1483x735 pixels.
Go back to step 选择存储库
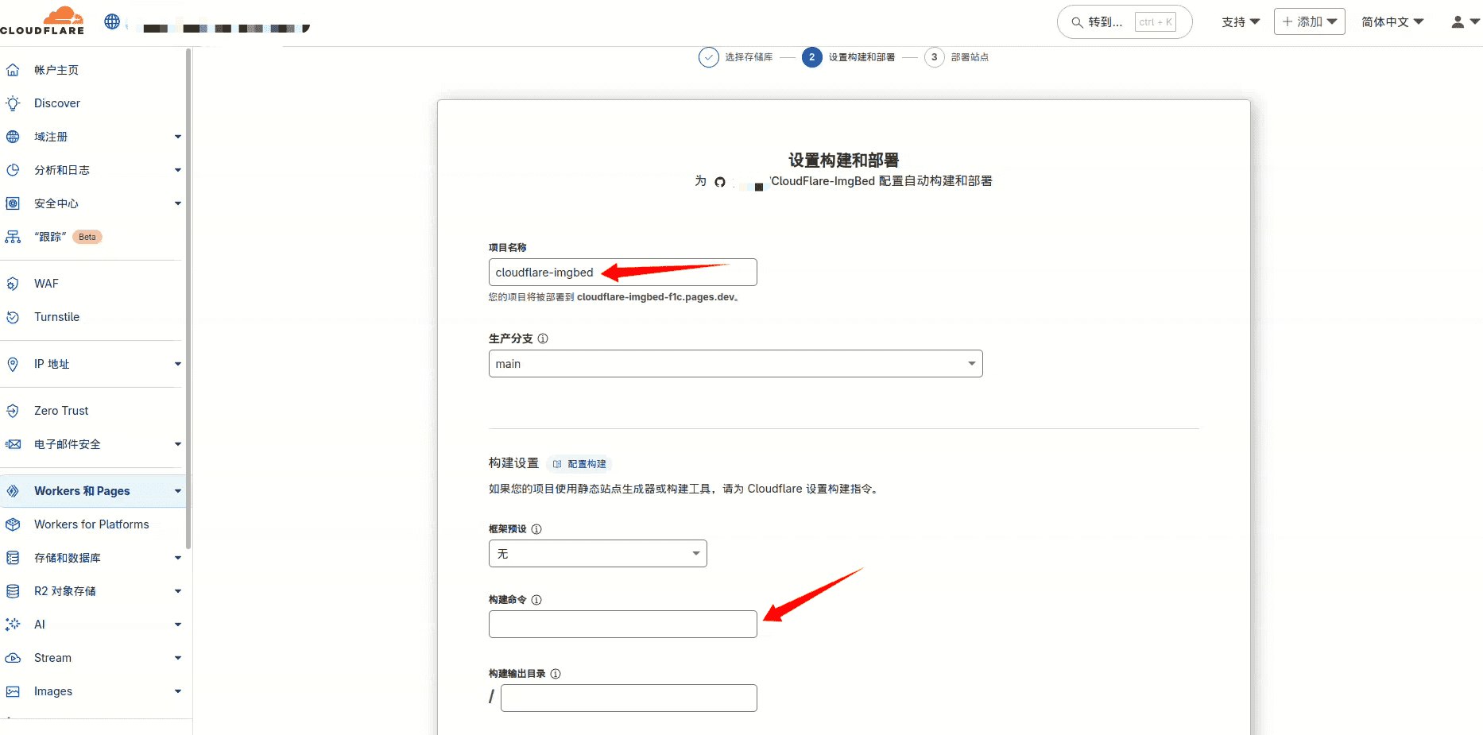tap(736, 57)
